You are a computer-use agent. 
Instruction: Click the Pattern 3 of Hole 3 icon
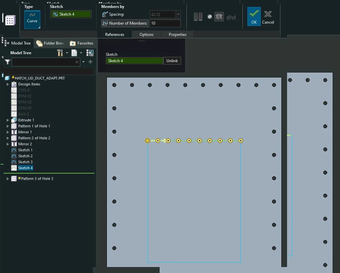[14, 179]
